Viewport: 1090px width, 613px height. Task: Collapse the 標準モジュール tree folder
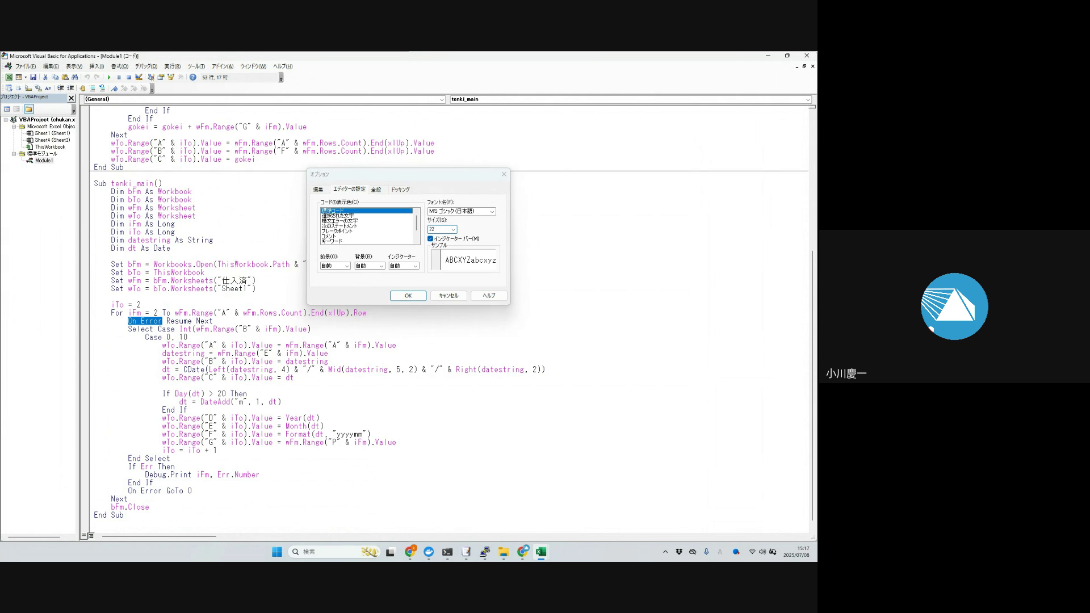(x=15, y=154)
